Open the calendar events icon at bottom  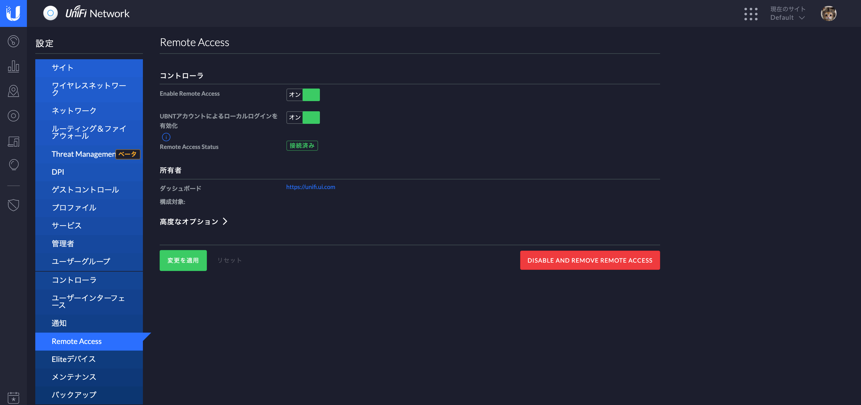point(13,398)
